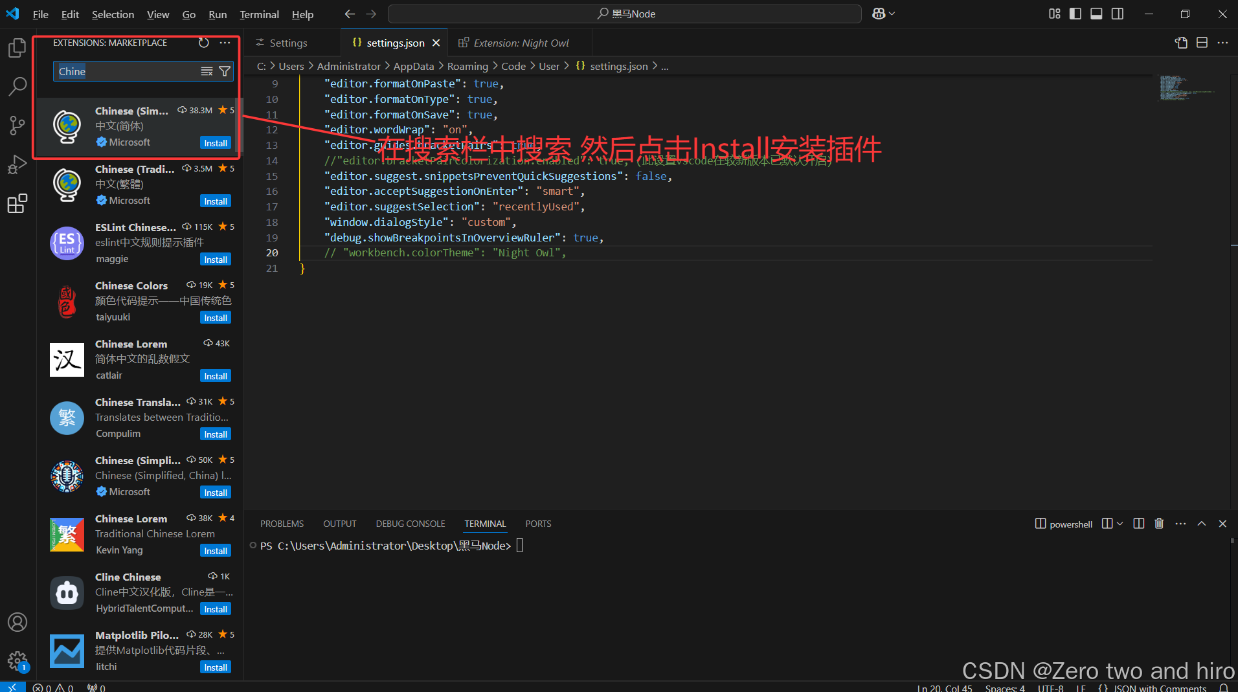Viewport: 1238px width, 692px height.
Task: Install Chinese (Simplified) 中文(简体) extension
Action: coord(216,143)
